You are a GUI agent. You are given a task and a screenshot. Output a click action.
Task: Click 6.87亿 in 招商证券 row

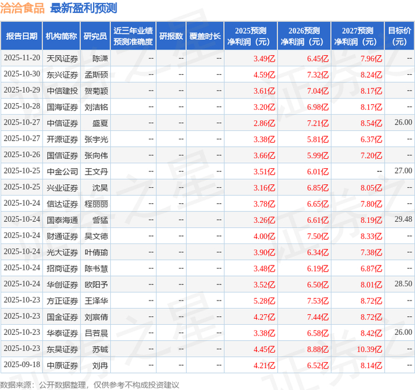click(371, 268)
